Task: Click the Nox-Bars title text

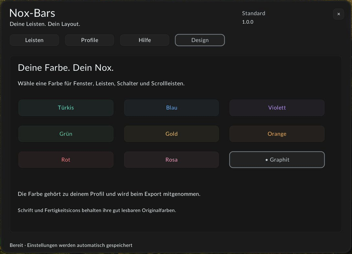Action: pyautogui.click(x=32, y=13)
